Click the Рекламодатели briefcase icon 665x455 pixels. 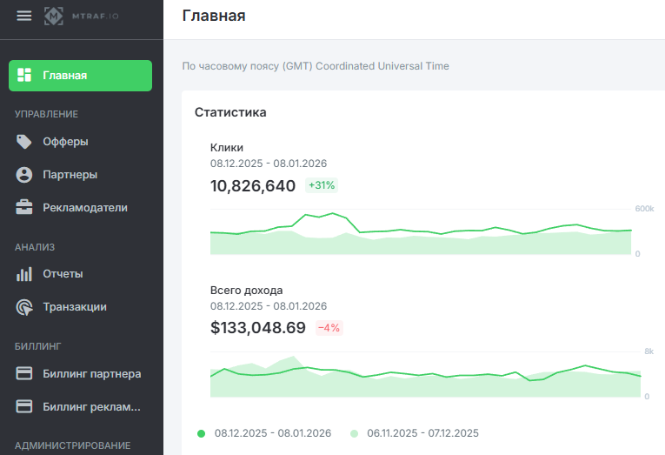tap(25, 208)
